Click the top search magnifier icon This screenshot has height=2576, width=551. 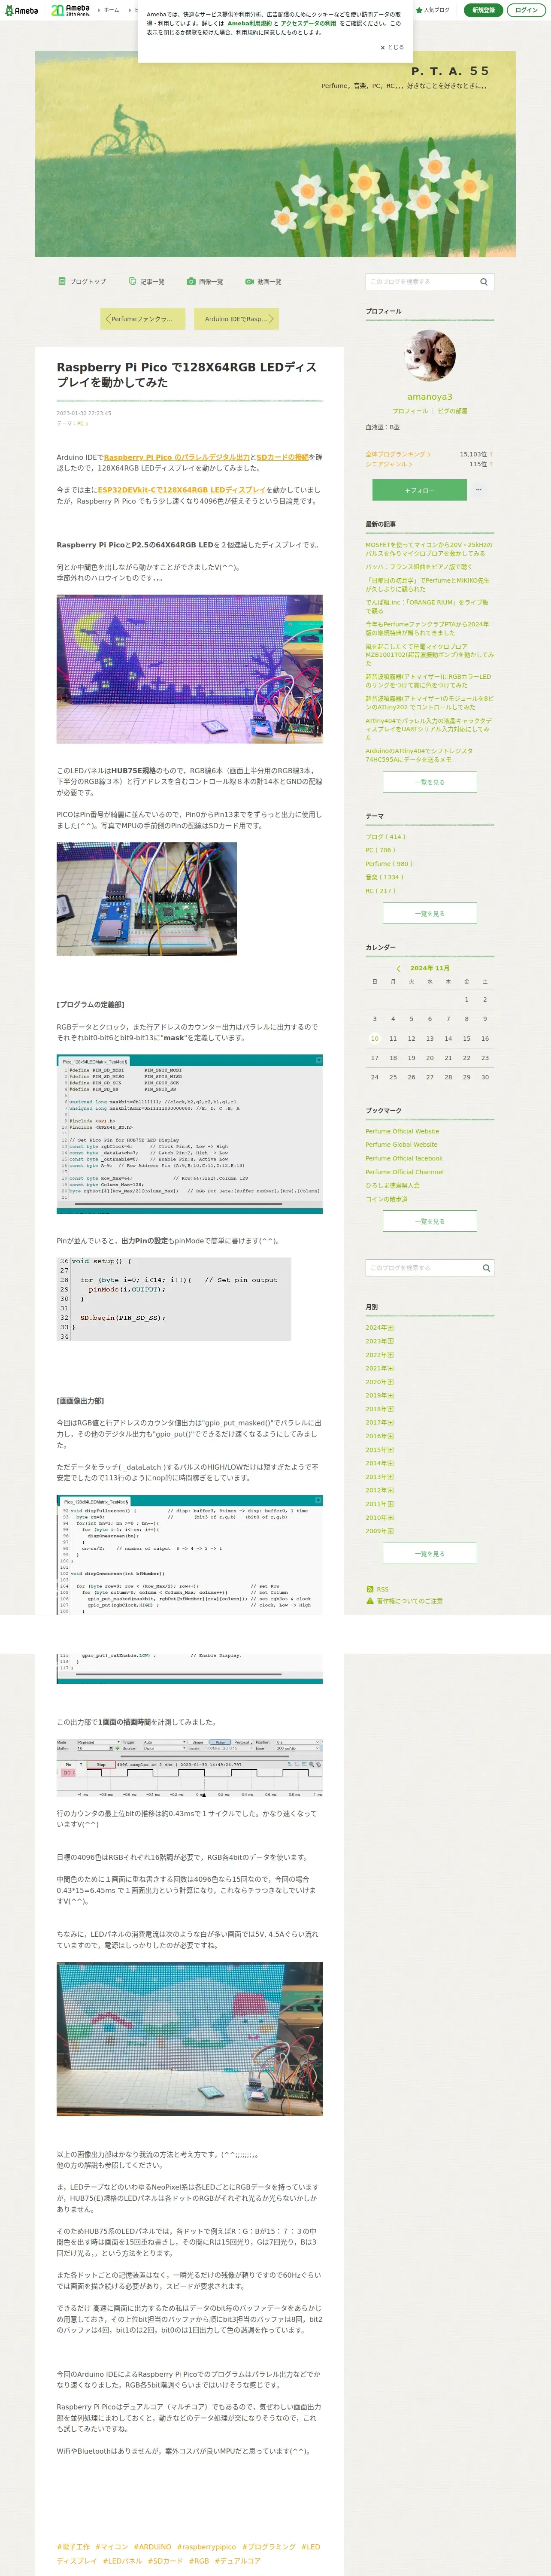[484, 282]
